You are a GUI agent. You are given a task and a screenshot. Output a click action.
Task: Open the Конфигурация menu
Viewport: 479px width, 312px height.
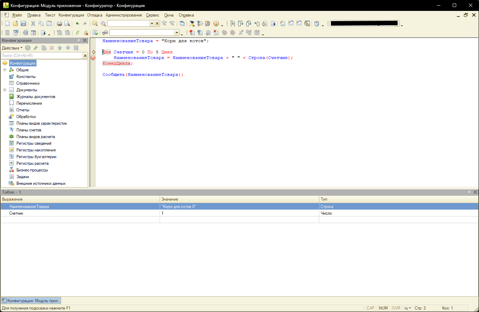pyautogui.click(x=71, y=15)
